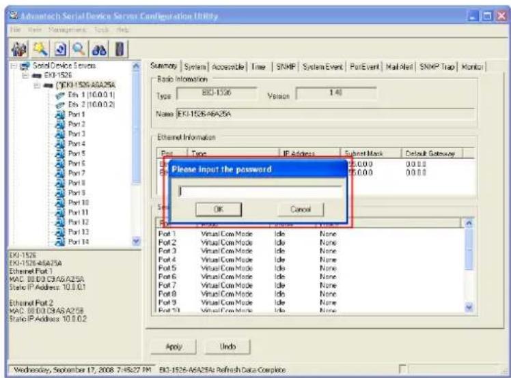
Task: Switch to the Monitor tab
Action: pos(472,67)
